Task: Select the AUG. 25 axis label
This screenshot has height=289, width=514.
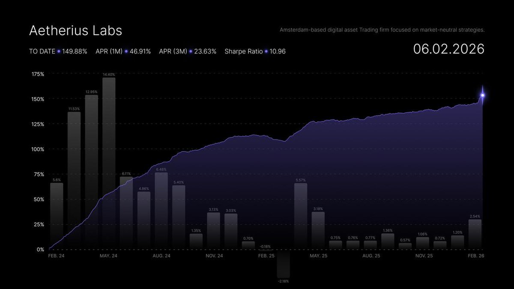Action: (x=371, y=256)
